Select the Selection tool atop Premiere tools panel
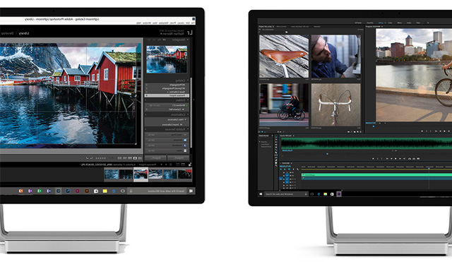 tap(276, 137)
